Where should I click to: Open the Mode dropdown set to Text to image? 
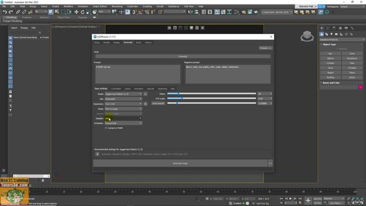click(124, 109)
